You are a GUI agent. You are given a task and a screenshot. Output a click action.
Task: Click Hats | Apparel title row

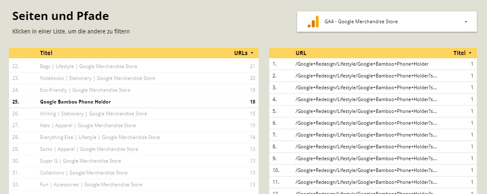88,126
